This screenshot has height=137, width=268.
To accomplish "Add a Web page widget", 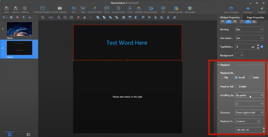I will (x=190, y=9).
